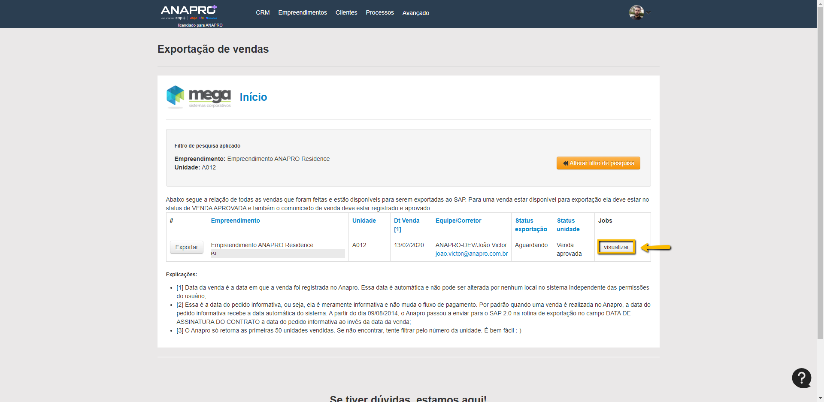The height and width of the screenshot is (402, 824).
Task: Sort table by Unidade column
Action: [364, 221]
